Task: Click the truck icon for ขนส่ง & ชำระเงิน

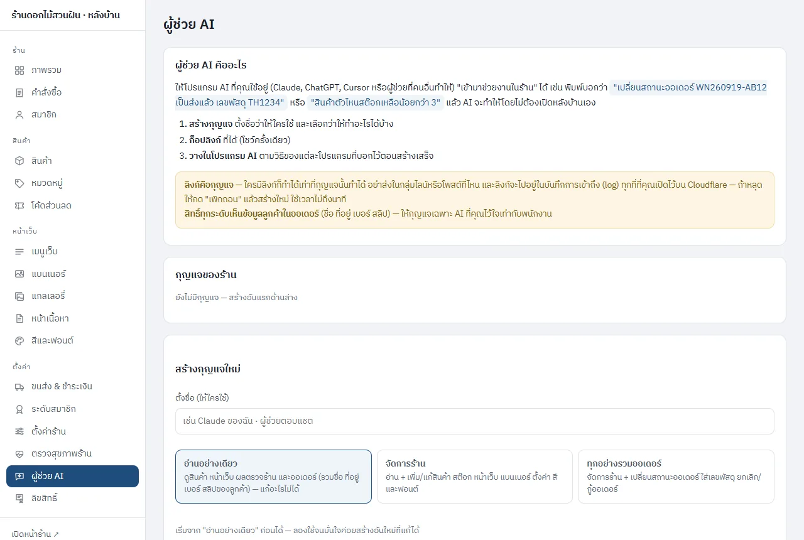Action: 19,386
